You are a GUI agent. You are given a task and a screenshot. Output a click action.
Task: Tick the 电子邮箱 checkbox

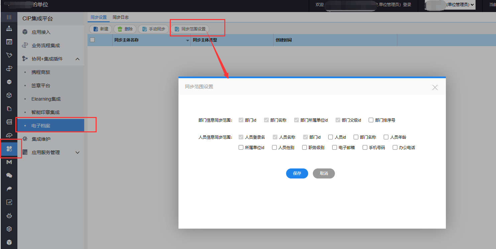(x=335, y=147)
